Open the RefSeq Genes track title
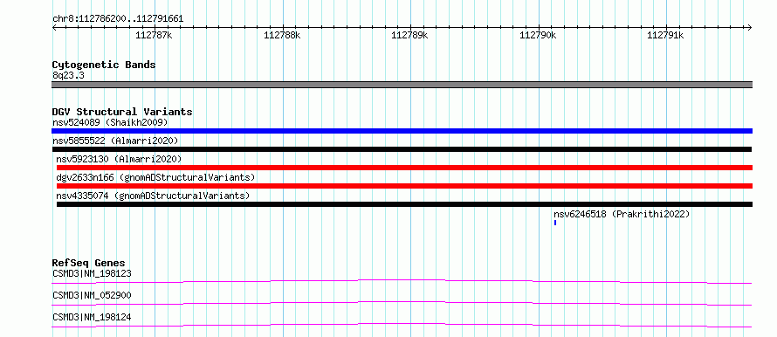The height and width of the screenshot is (337, 777). (89, 263)
